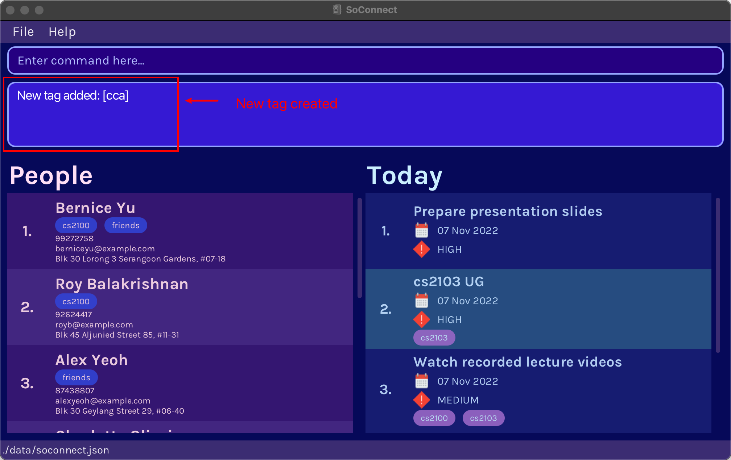Click email berniceyu@example.com
Image resolution: width=731 pixels, height=460 pixels.
[105, 248]
